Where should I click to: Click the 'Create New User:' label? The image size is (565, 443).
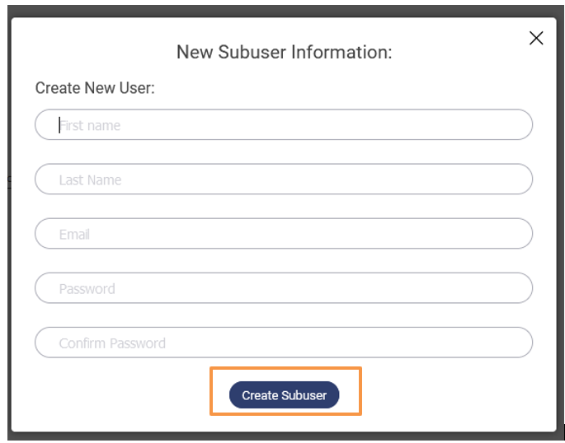(x=95, y=87)
